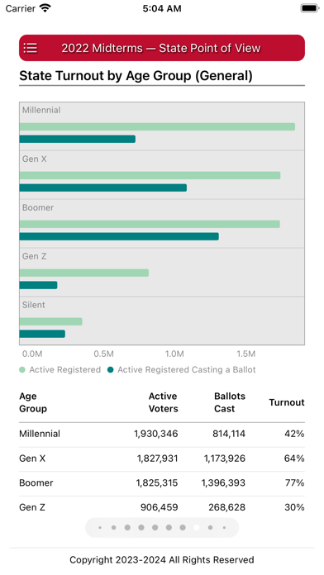Sort by Active Voters column header
324x575 pixels.
(164, 402)
